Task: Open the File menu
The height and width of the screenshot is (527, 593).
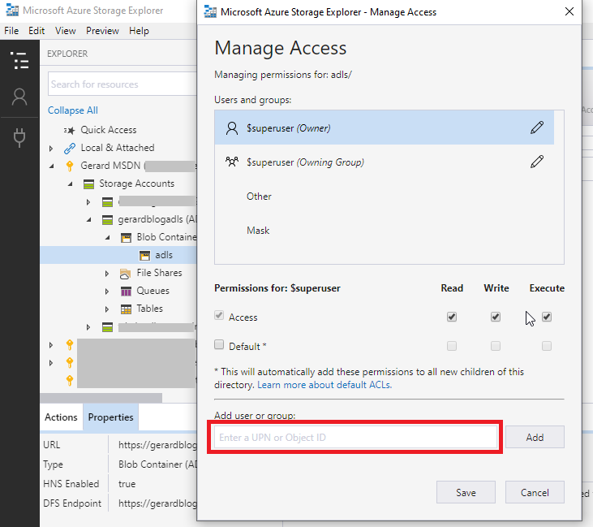Action: (11, 31)
